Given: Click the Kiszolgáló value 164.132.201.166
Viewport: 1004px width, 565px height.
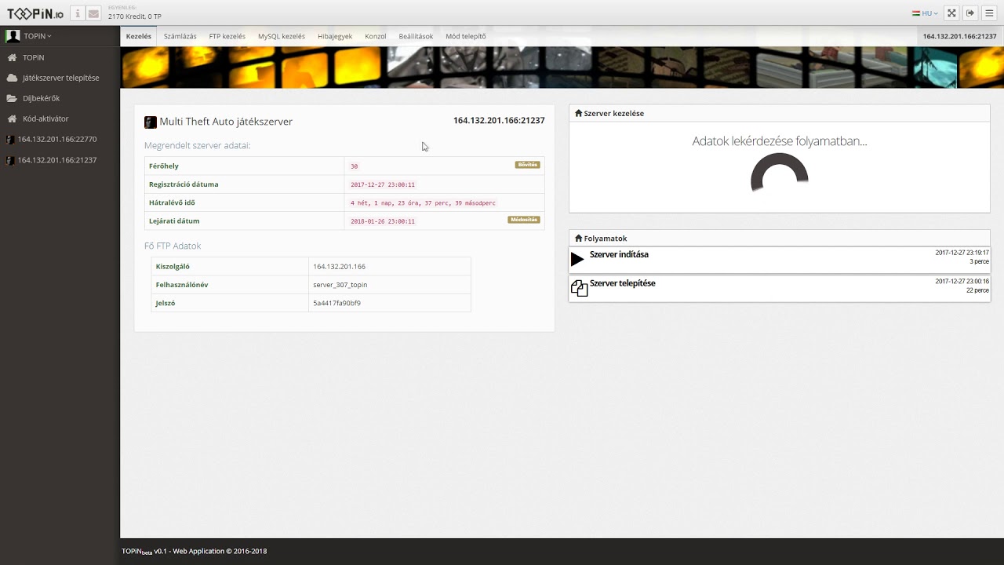Looking at the screenshot, I should (x=339, y=267).
